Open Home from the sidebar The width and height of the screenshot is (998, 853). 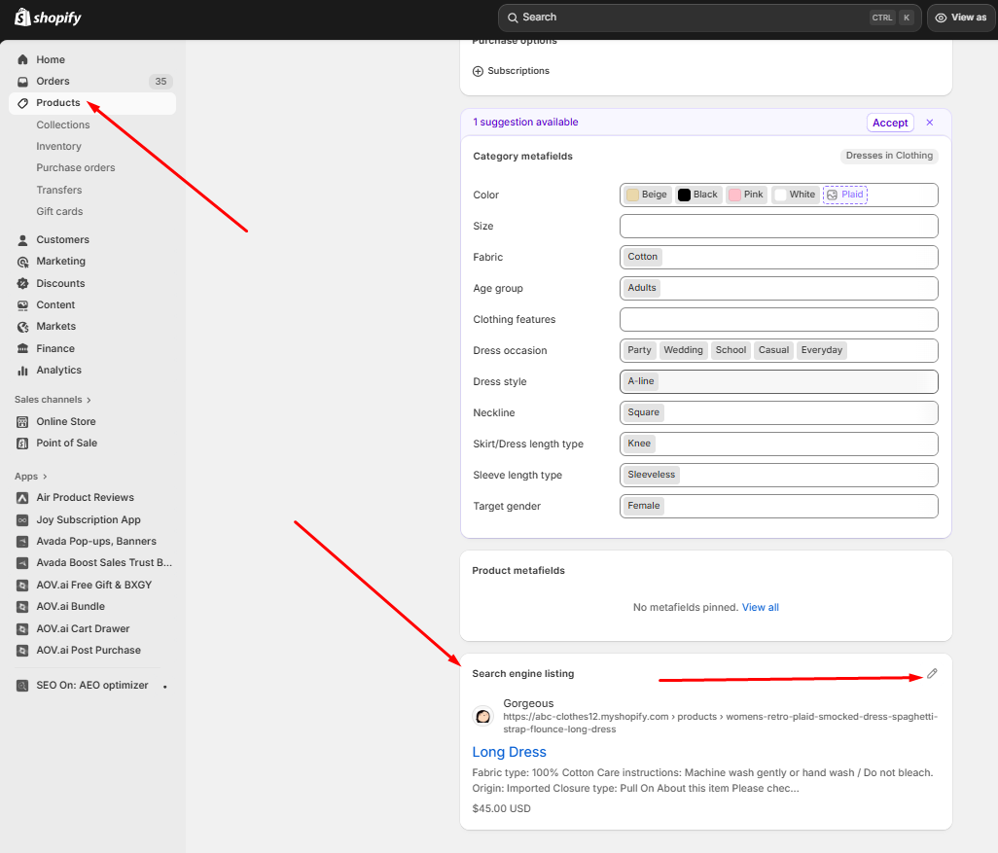pyautogui.click(x=51, y=59)
